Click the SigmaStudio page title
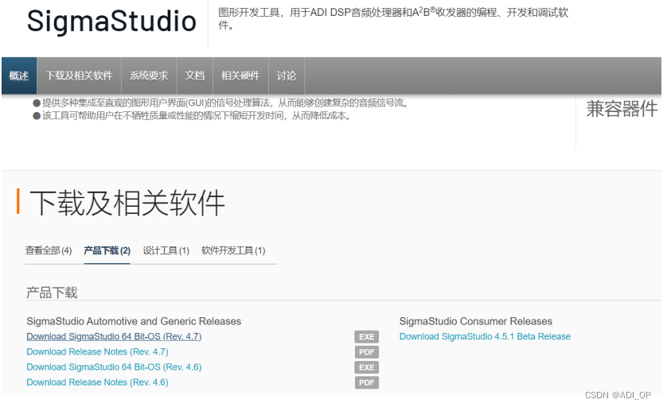 [111, 21]
